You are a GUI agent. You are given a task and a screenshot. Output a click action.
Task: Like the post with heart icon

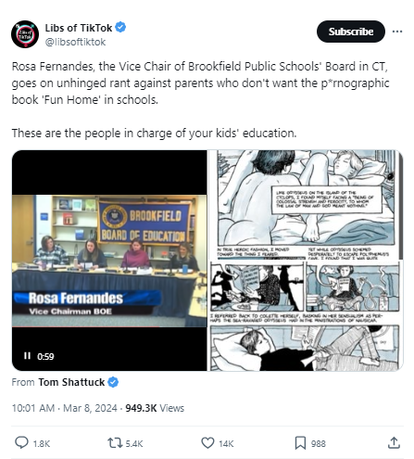(x=207, y=443)
